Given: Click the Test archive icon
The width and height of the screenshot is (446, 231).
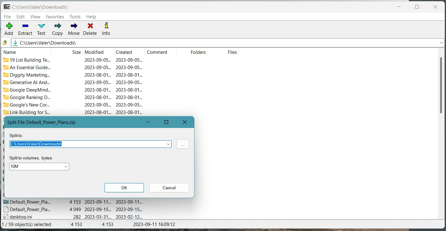Looking at the screenshot, I should click(x=41, y=26).
